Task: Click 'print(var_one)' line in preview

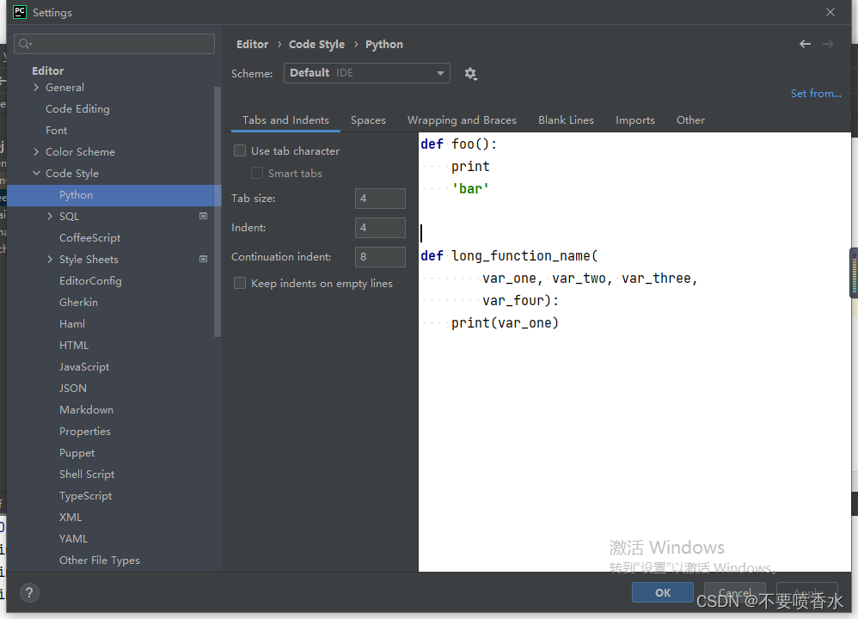Action: (505, 323)
